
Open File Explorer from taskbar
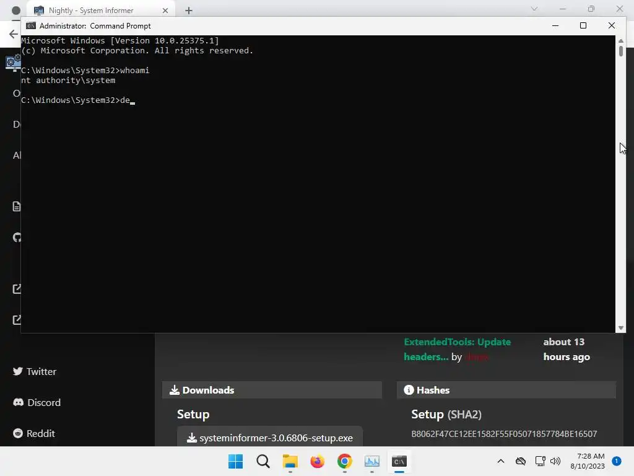pos(290,461)
